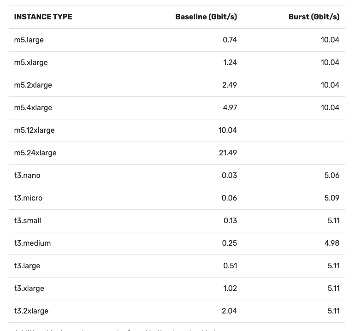Screen dimensions: 355x331
Task: Select the m5.large row label
Action: tap(29, 40)
